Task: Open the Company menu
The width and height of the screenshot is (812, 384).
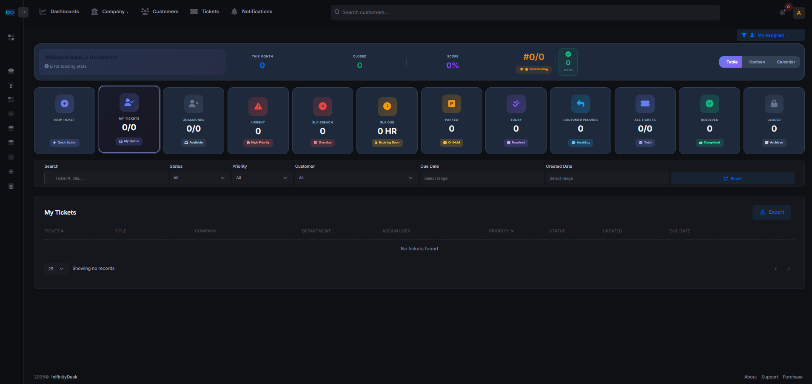Action: 110,11
